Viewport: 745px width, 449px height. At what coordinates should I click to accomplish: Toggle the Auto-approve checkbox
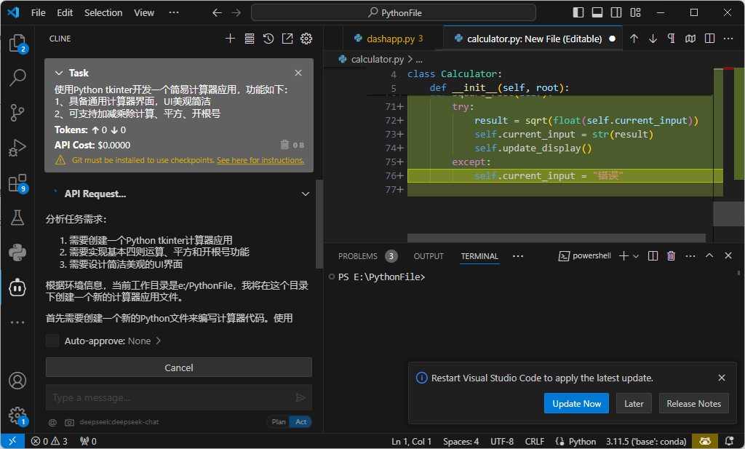pyautogui.click(x=52, y=341)
